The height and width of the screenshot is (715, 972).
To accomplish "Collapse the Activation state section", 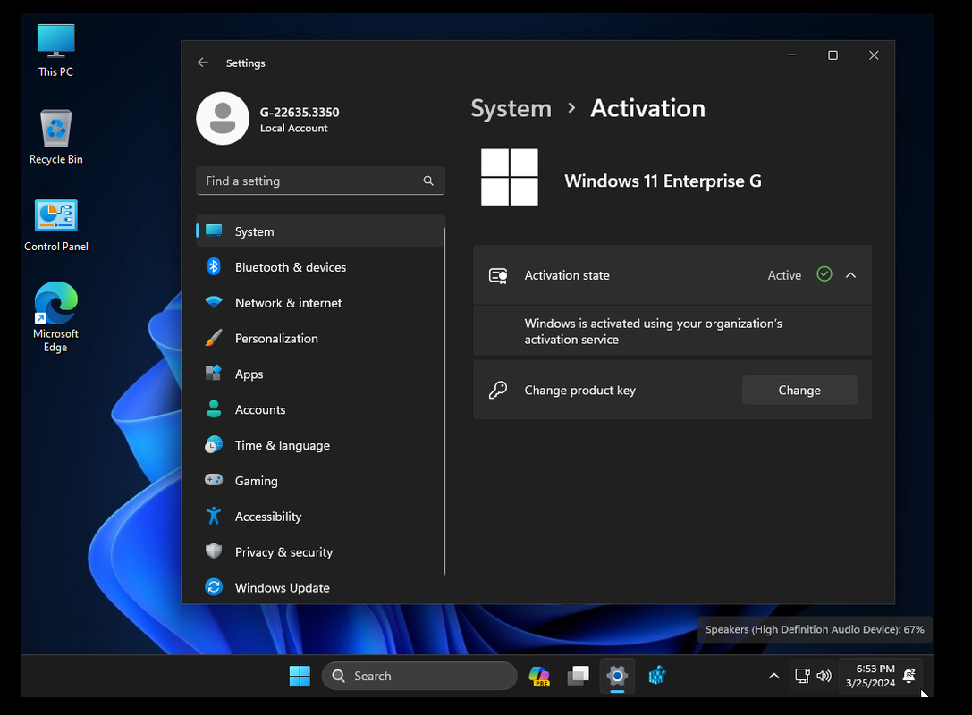I will tap(850, 275).
